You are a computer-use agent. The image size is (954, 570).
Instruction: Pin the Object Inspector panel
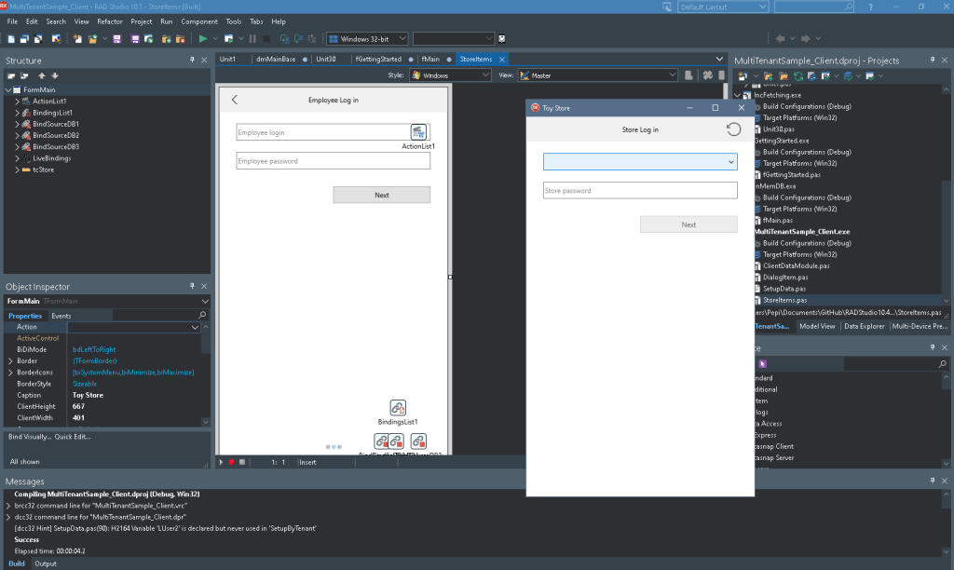click(192, 286)
